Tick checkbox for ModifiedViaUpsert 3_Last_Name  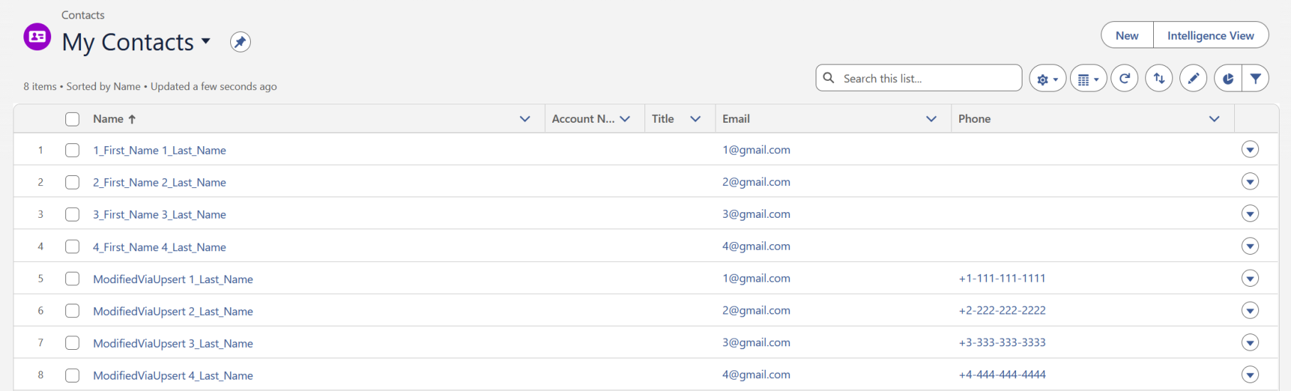[x=72, y=343]
